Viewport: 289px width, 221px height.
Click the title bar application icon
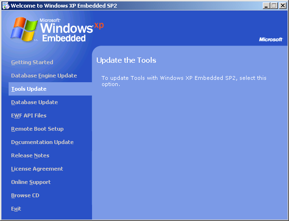point(6,6)
